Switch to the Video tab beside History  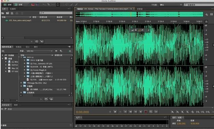(16, 105)
